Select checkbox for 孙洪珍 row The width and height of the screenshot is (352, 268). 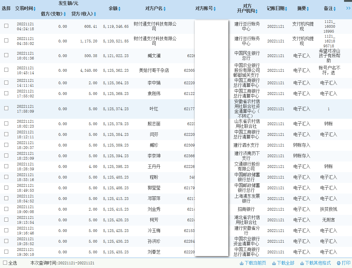pyautogui.click(x=6, y=241)
